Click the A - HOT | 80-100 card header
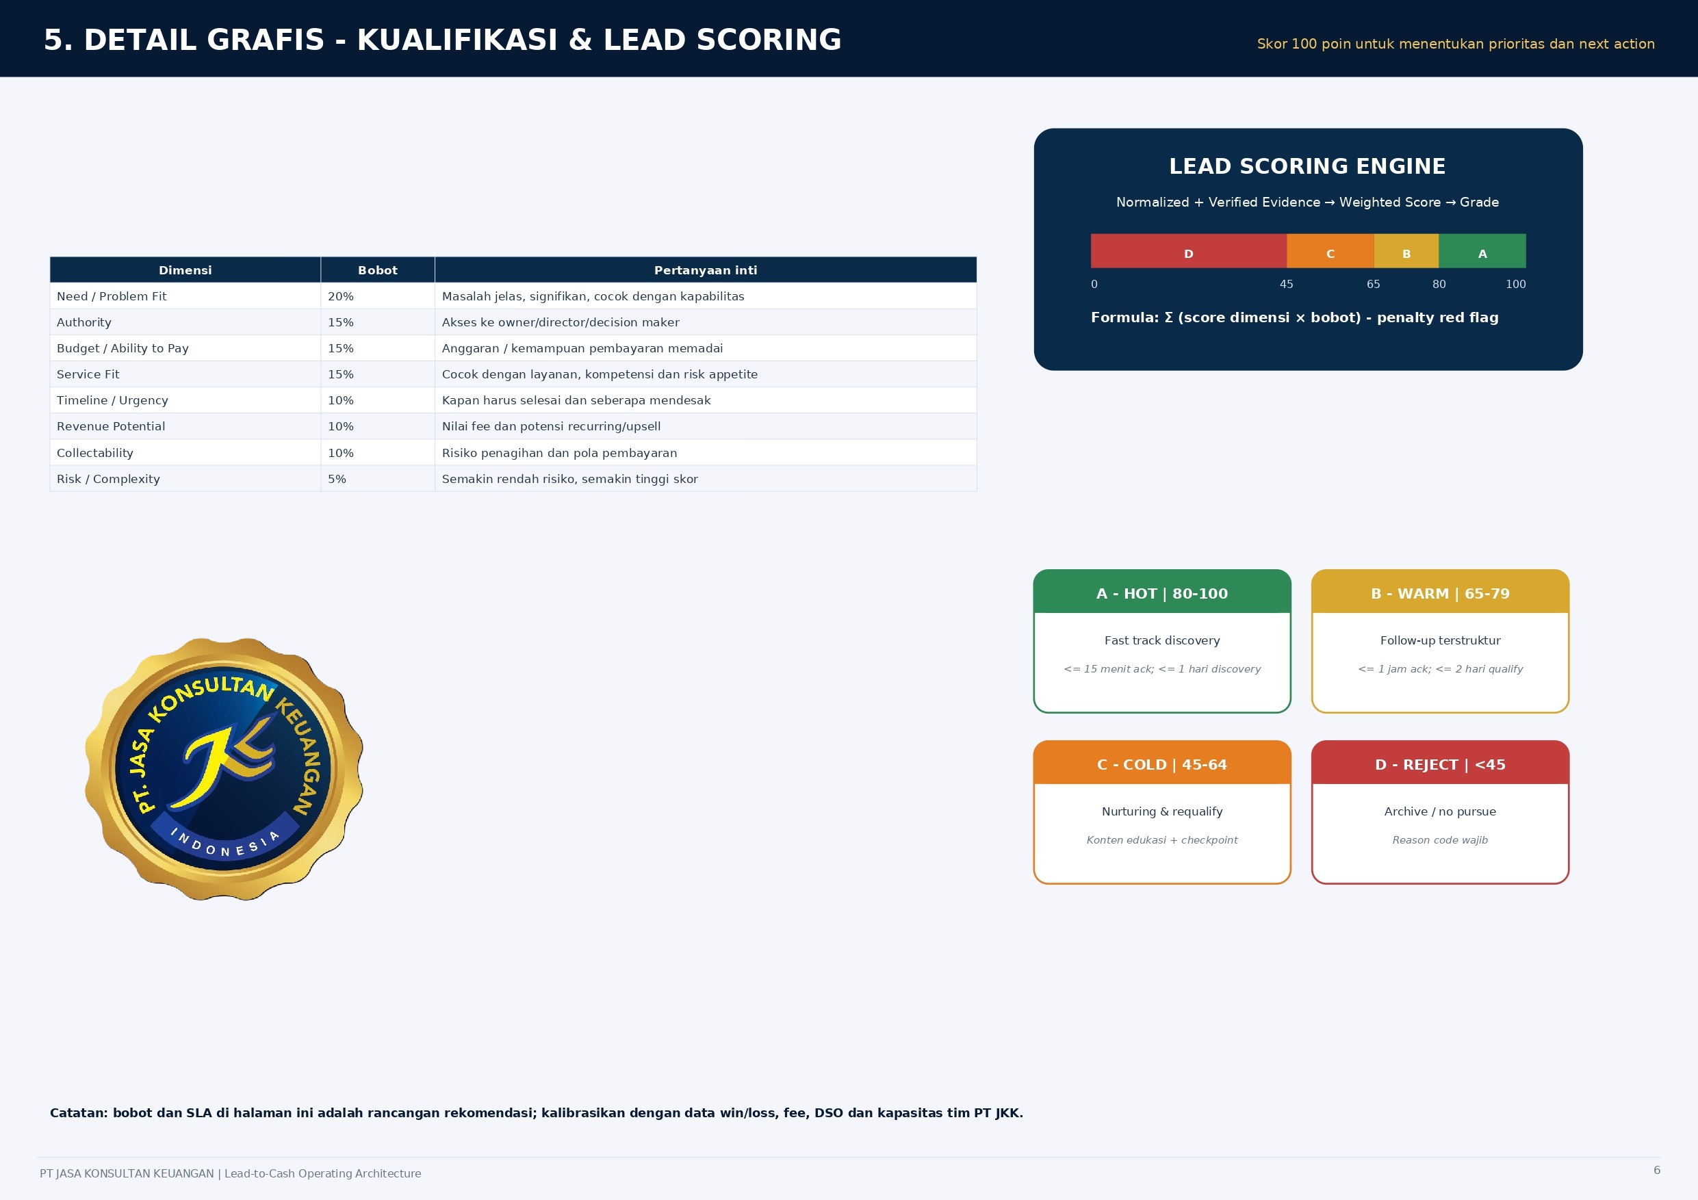 tap(1162, 592)
